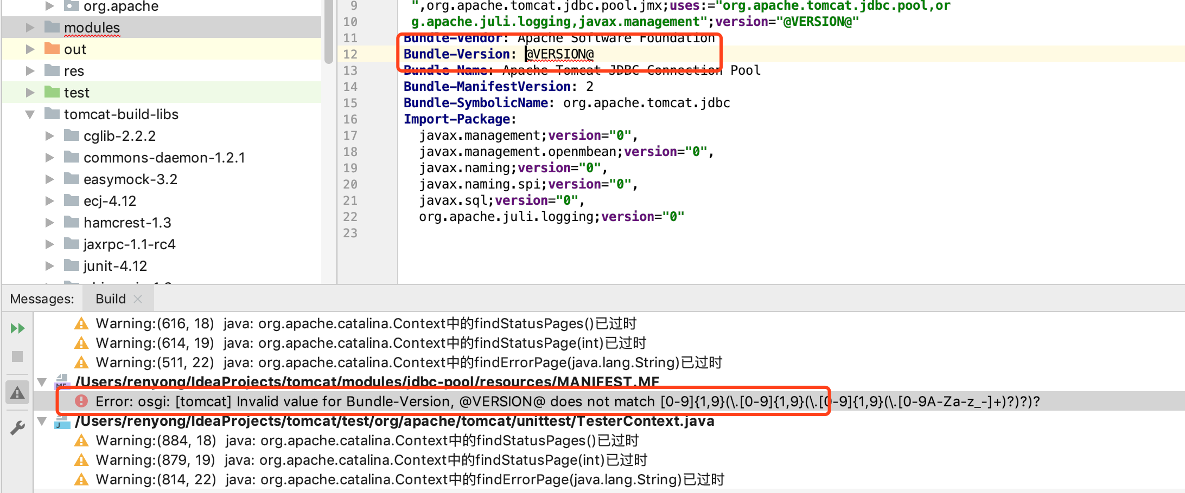
Task: Toggle the show-warnings filter in the Messages panel
Action: 17,392
